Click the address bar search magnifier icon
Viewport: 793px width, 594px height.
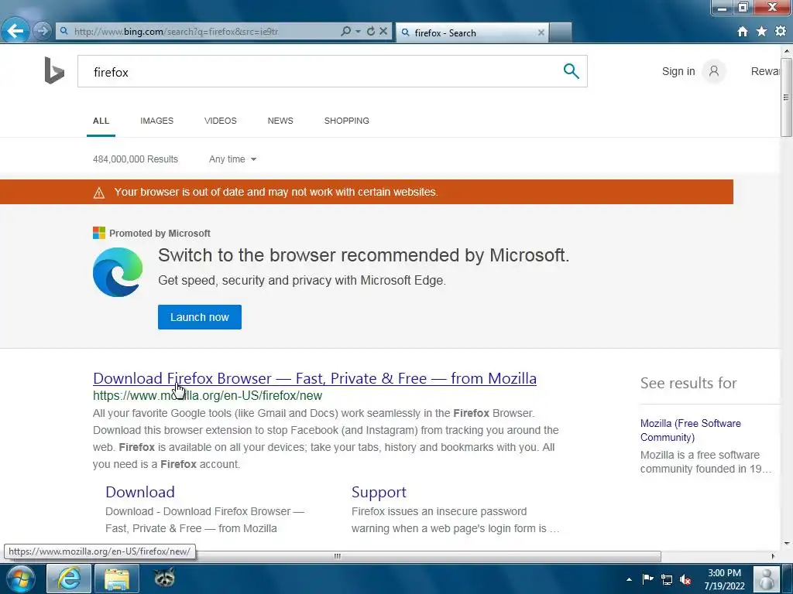(346, 31)
